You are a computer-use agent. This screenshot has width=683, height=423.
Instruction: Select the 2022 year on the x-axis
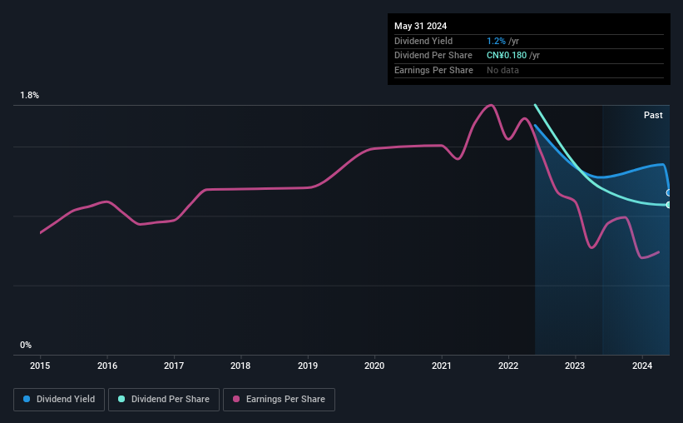(508, 366)
